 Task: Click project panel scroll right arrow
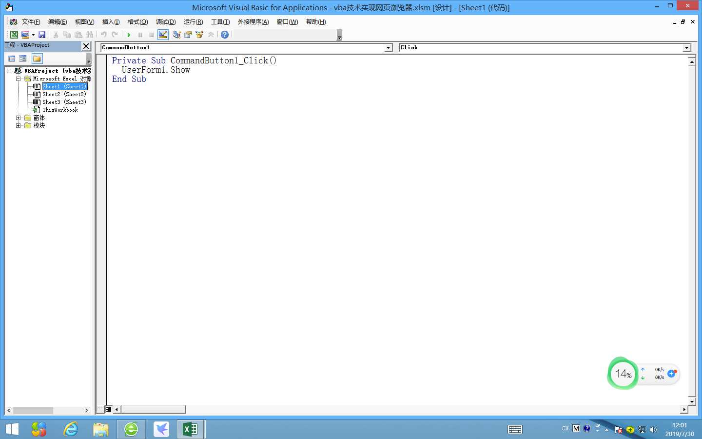87,411
